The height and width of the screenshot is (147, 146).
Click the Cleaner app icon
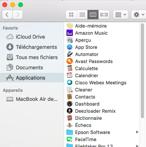[70, 90]
